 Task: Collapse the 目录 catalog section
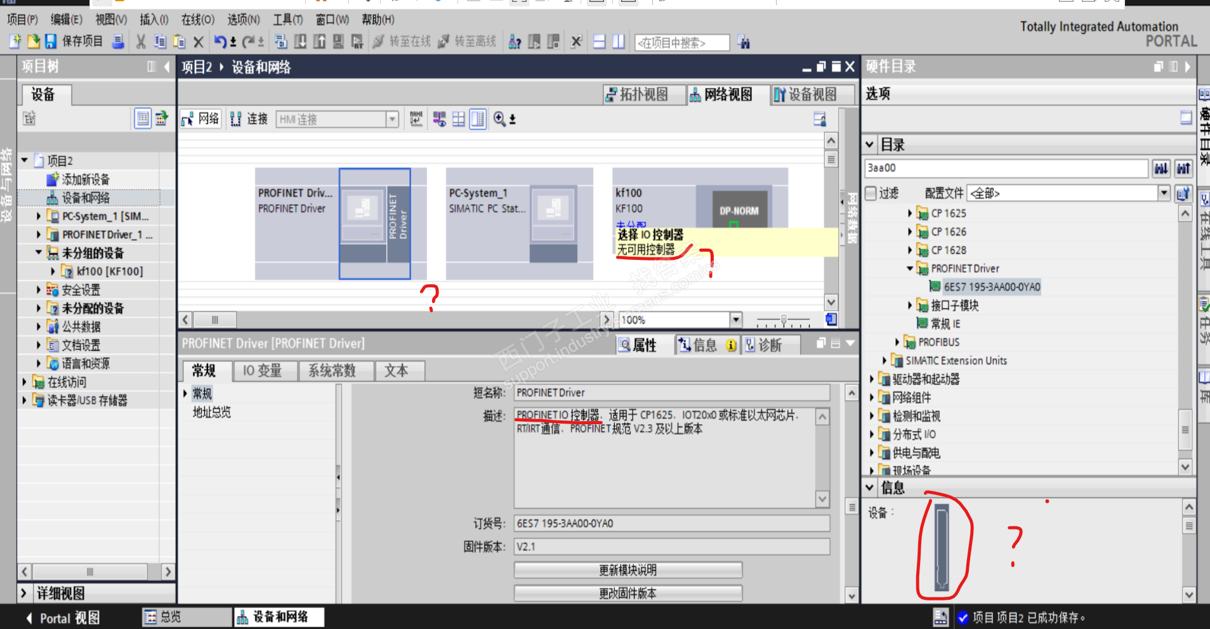click(870, 145)
